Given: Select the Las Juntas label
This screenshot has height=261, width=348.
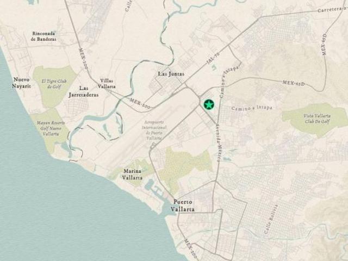Looking at the screenshot, I should click(x=171, y=74).
